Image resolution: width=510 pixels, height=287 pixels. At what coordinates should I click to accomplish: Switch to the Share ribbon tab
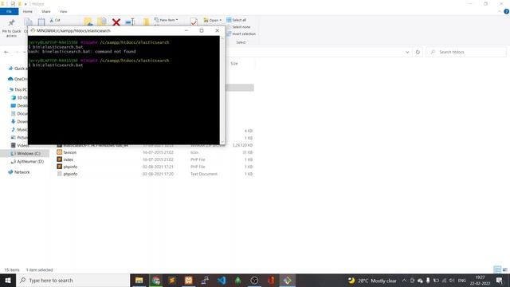[46, 11]
